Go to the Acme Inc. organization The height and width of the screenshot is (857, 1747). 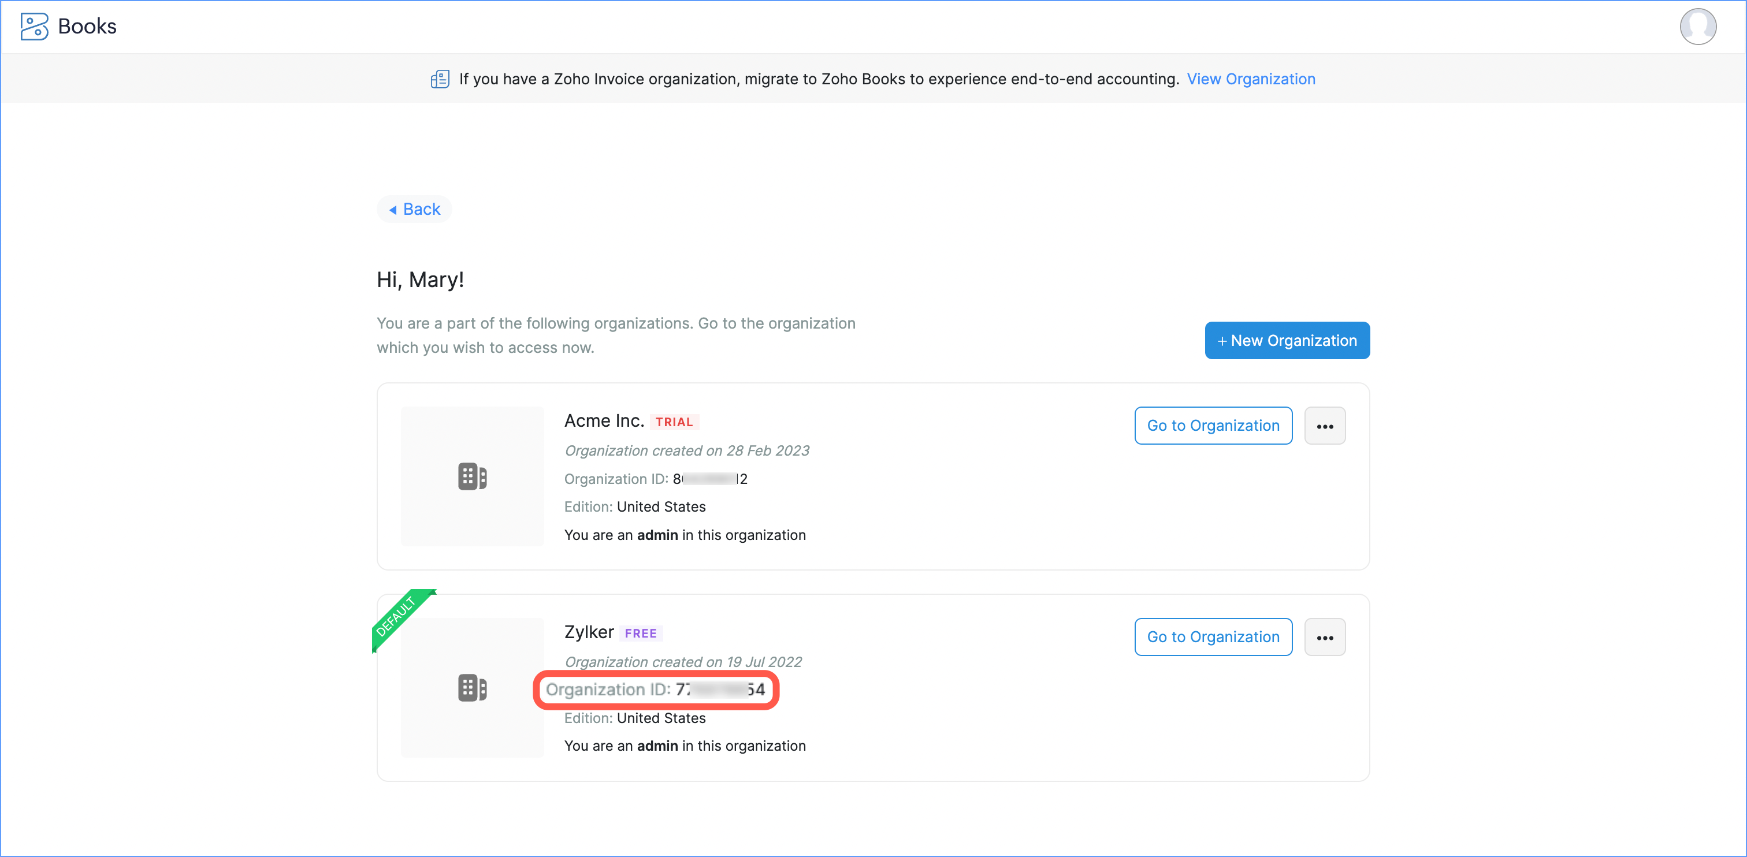pos(1213,426)
